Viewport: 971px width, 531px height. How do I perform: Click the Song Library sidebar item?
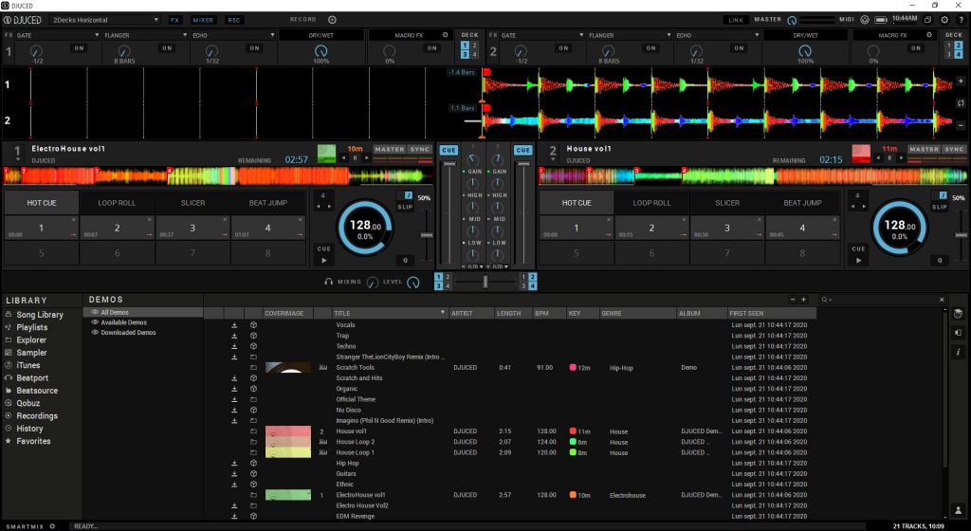pyautogui.click(x=40, y=315)
